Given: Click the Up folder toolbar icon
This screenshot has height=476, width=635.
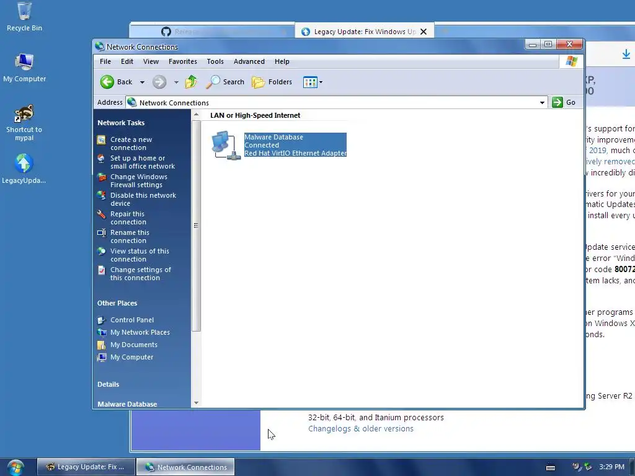Looking at the screenshot, I should [191, 82].
